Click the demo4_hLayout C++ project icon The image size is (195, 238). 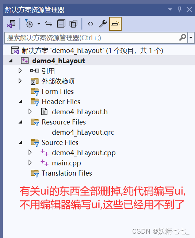pyautogui.click(x=25, y=61)
